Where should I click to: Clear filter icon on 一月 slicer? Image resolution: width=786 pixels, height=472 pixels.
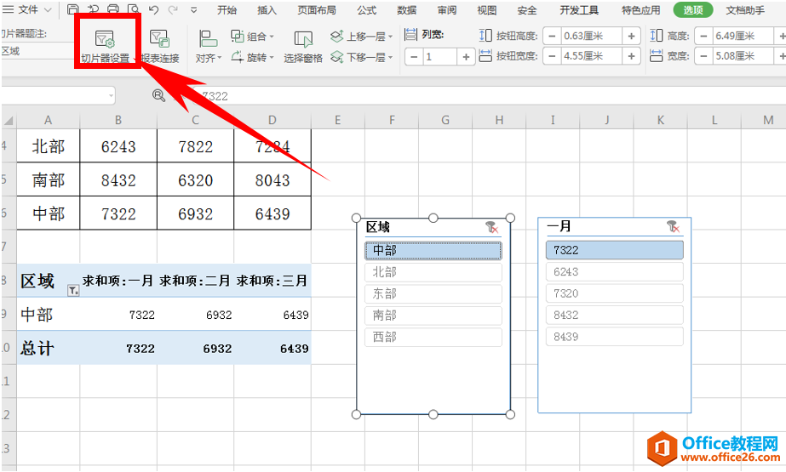point(674,227)
